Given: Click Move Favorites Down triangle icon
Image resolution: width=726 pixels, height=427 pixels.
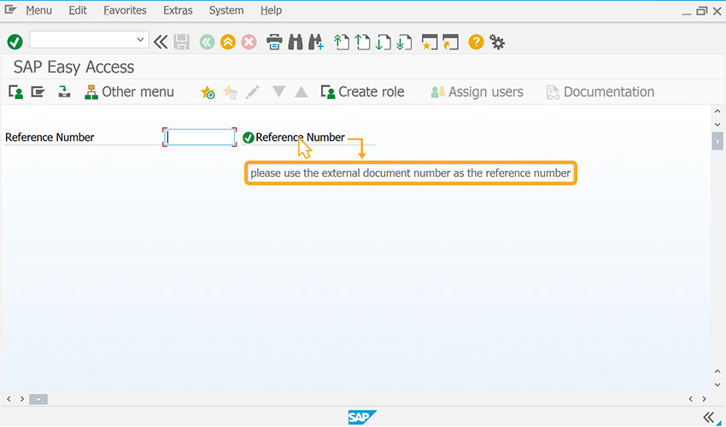Looking at the screenshot, I should coord(278,91).
